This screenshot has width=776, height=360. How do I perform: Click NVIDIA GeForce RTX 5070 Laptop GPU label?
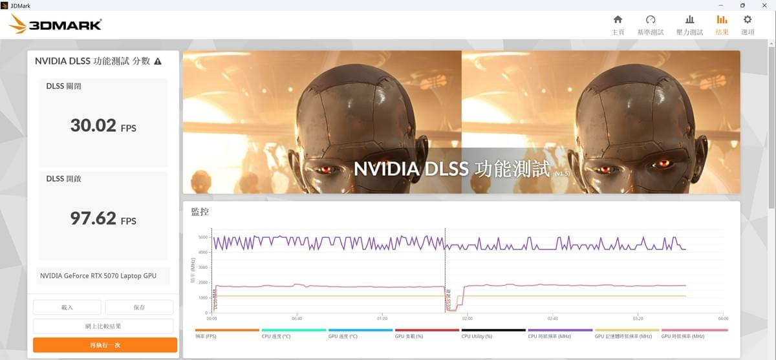pyautogui.click(x=98, y=275)
